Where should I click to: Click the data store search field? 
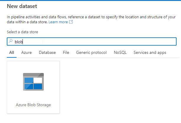tap(92, 41)
